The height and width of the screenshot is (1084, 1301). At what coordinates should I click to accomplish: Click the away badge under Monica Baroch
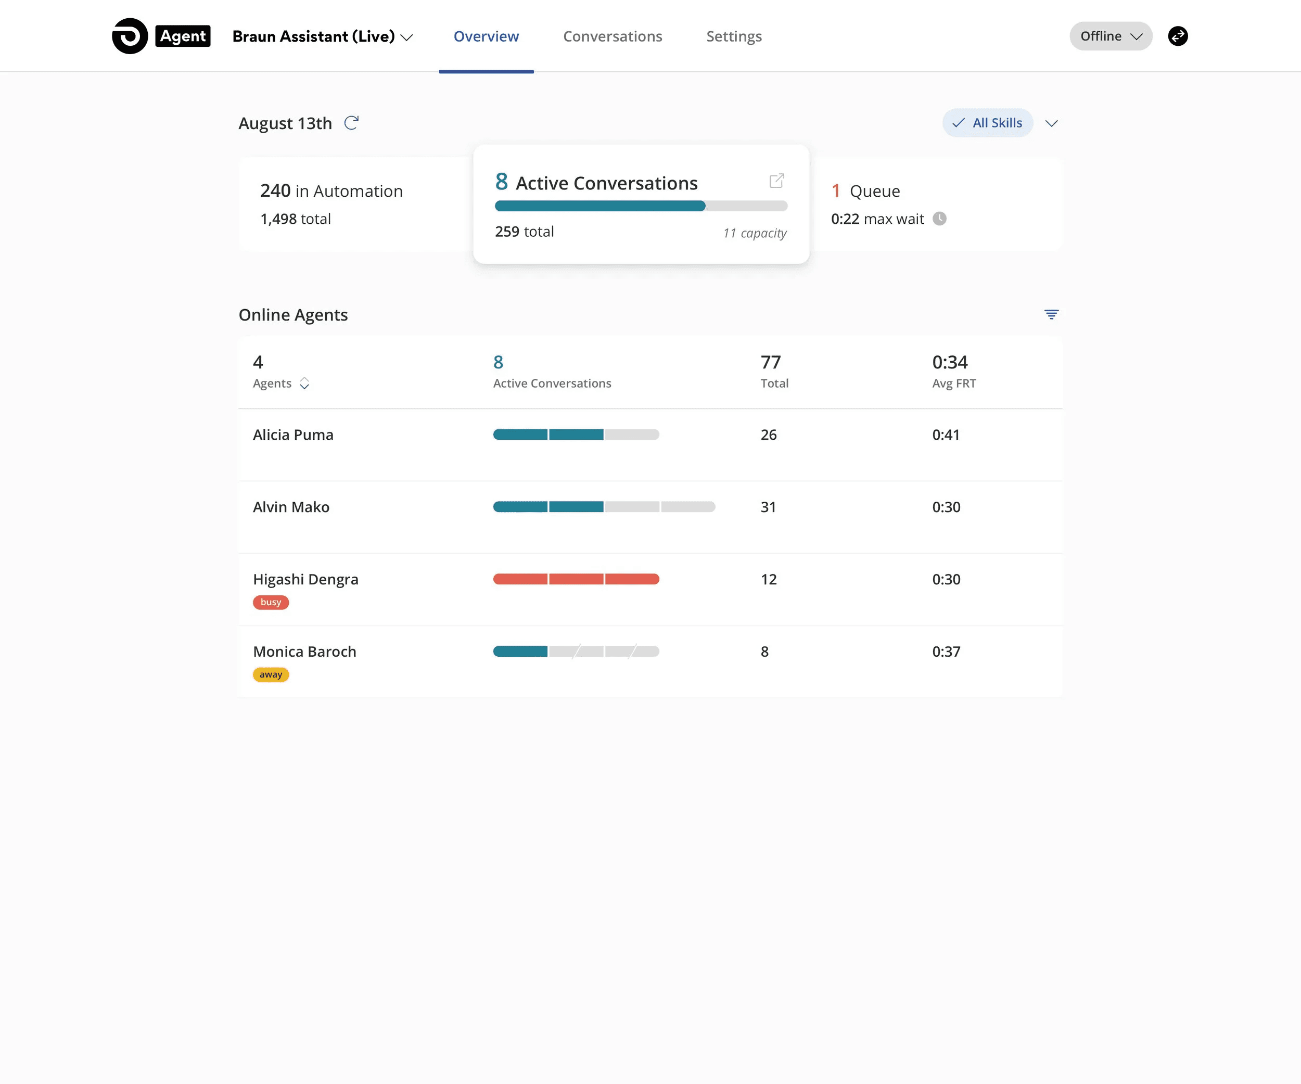tap(271, 674)
